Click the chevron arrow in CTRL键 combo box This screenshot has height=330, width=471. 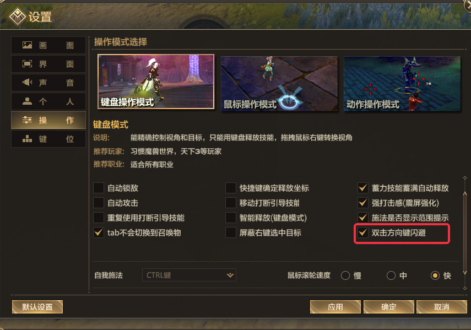pos(230,275)
